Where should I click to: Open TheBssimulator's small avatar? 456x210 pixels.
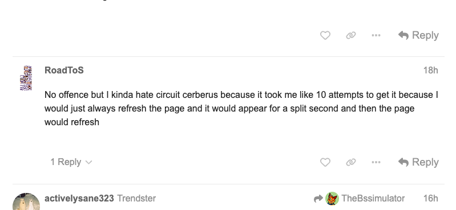(332, 199)
